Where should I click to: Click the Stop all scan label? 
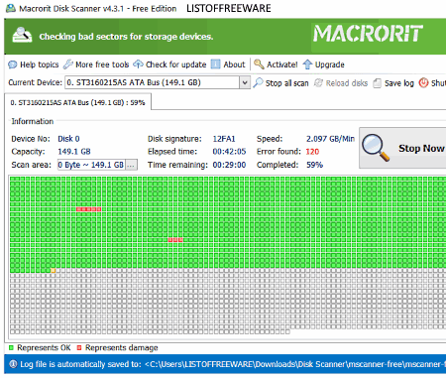point(286,83)
